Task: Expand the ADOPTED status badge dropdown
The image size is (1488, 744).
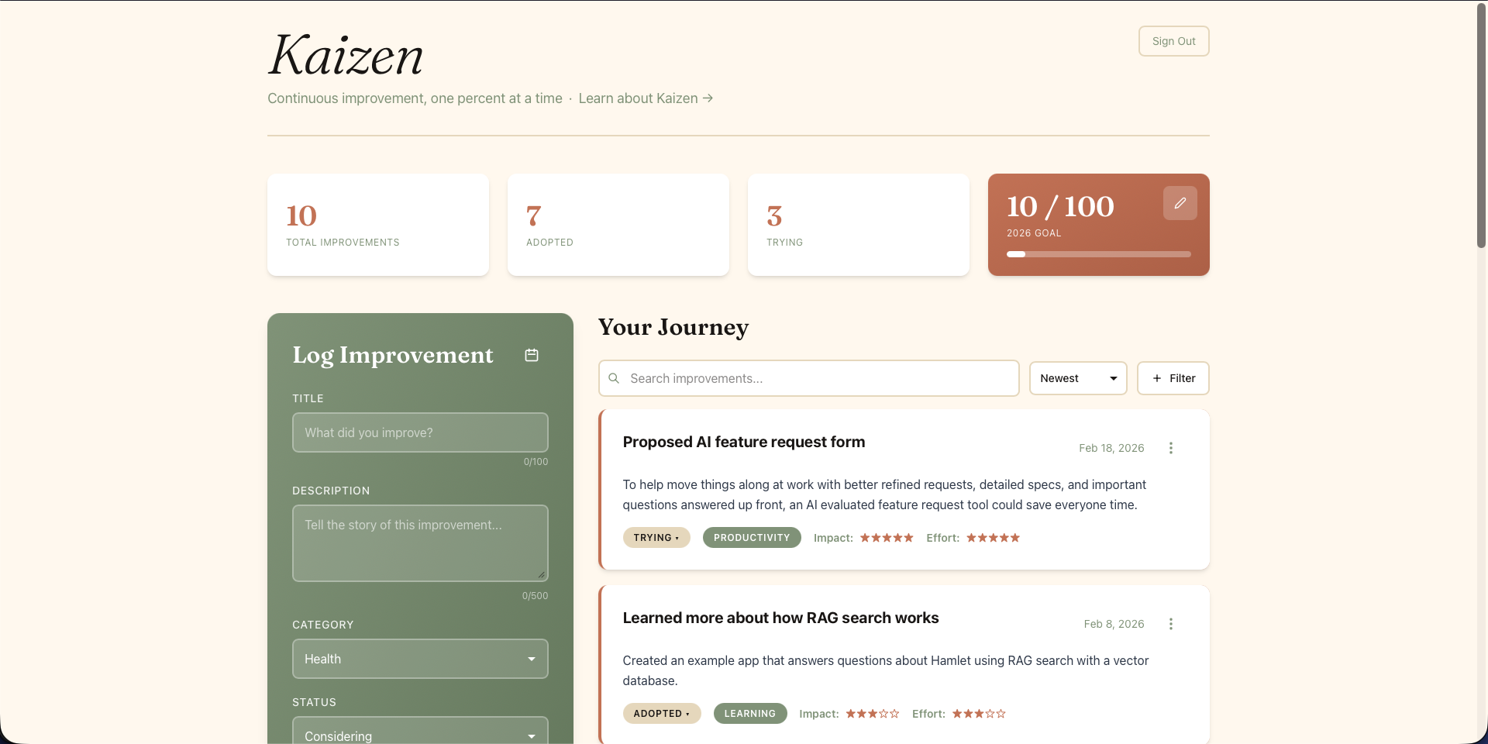Action: [661, 713]
